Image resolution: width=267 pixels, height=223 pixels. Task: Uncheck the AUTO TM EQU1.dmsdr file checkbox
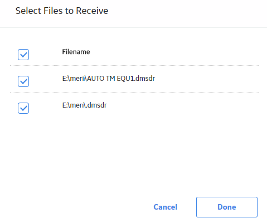click(x=23, y=81)
